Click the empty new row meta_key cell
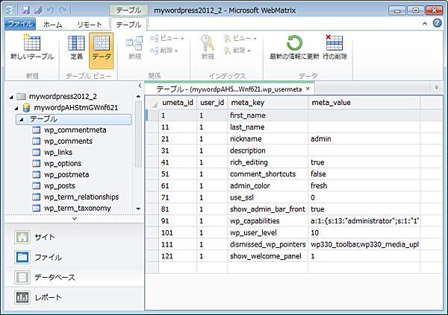This screenshot has height=315, width=448. pyautogui.click(x=268, y=267)
